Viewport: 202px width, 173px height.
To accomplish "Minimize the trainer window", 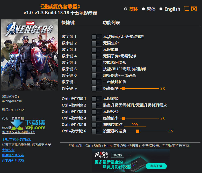I will point(187,9).
